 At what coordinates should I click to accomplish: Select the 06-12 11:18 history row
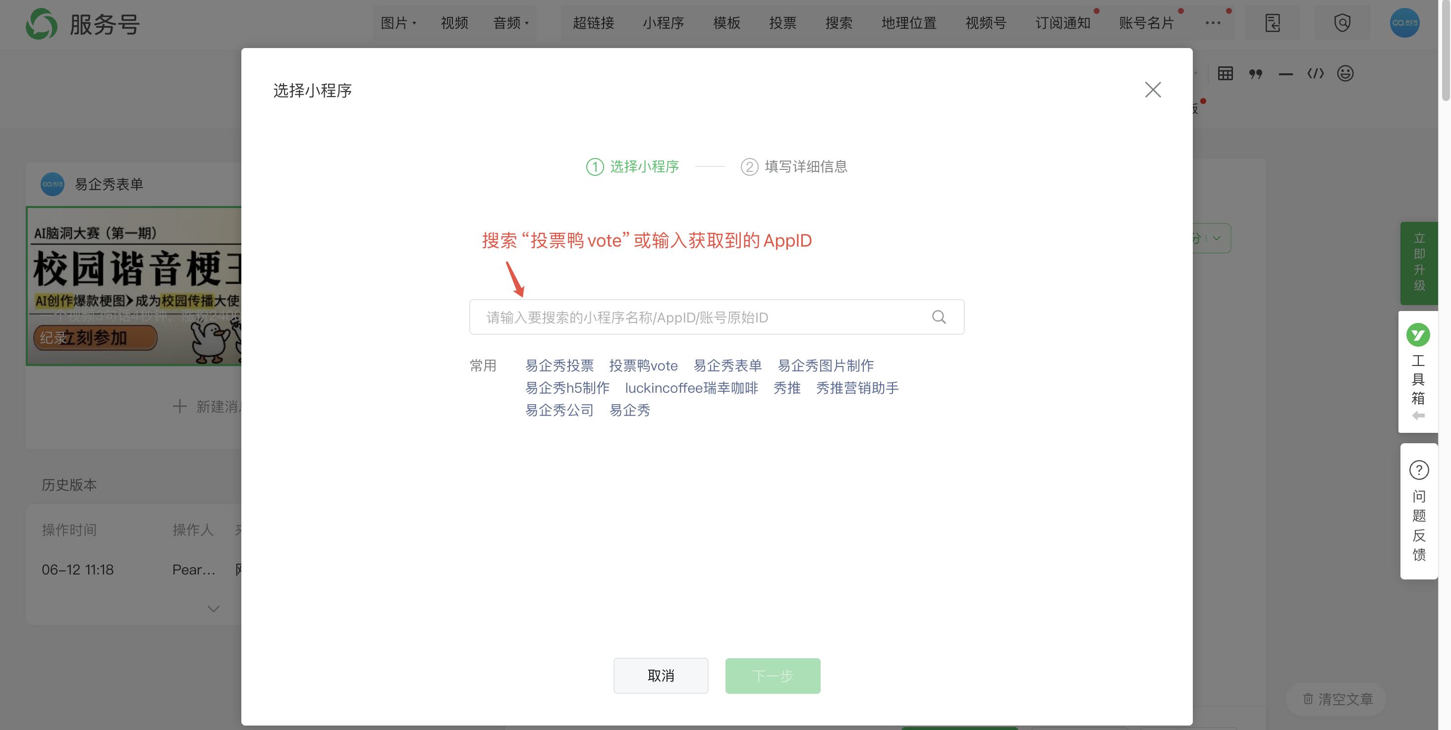tap(133, 570)
